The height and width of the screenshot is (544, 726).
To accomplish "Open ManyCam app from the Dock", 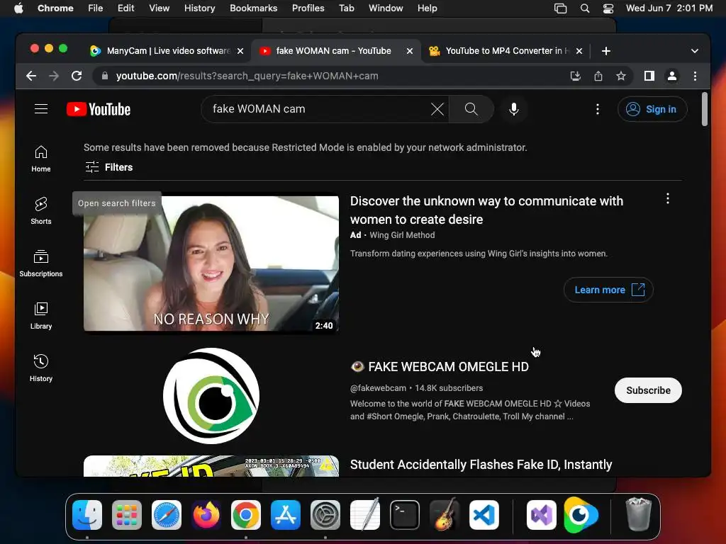I will (x=581, y=515).
